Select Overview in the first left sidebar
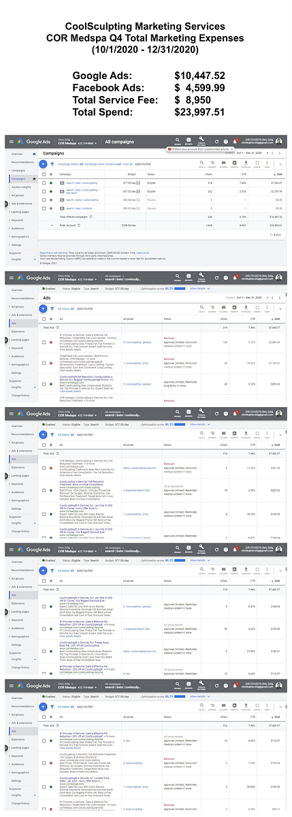The image size is (292, 817). click(16, 155)
